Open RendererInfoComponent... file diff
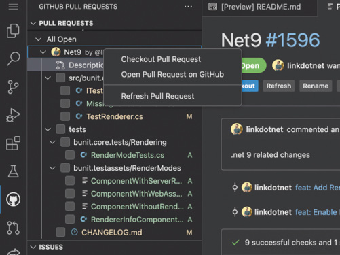This screenshot has width=340, height=255. coord(137,220)
